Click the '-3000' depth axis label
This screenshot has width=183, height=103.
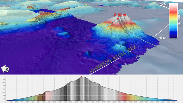coord(4,82)
